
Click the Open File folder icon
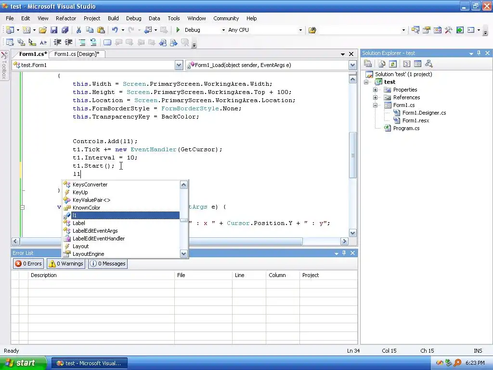(43, 30)
